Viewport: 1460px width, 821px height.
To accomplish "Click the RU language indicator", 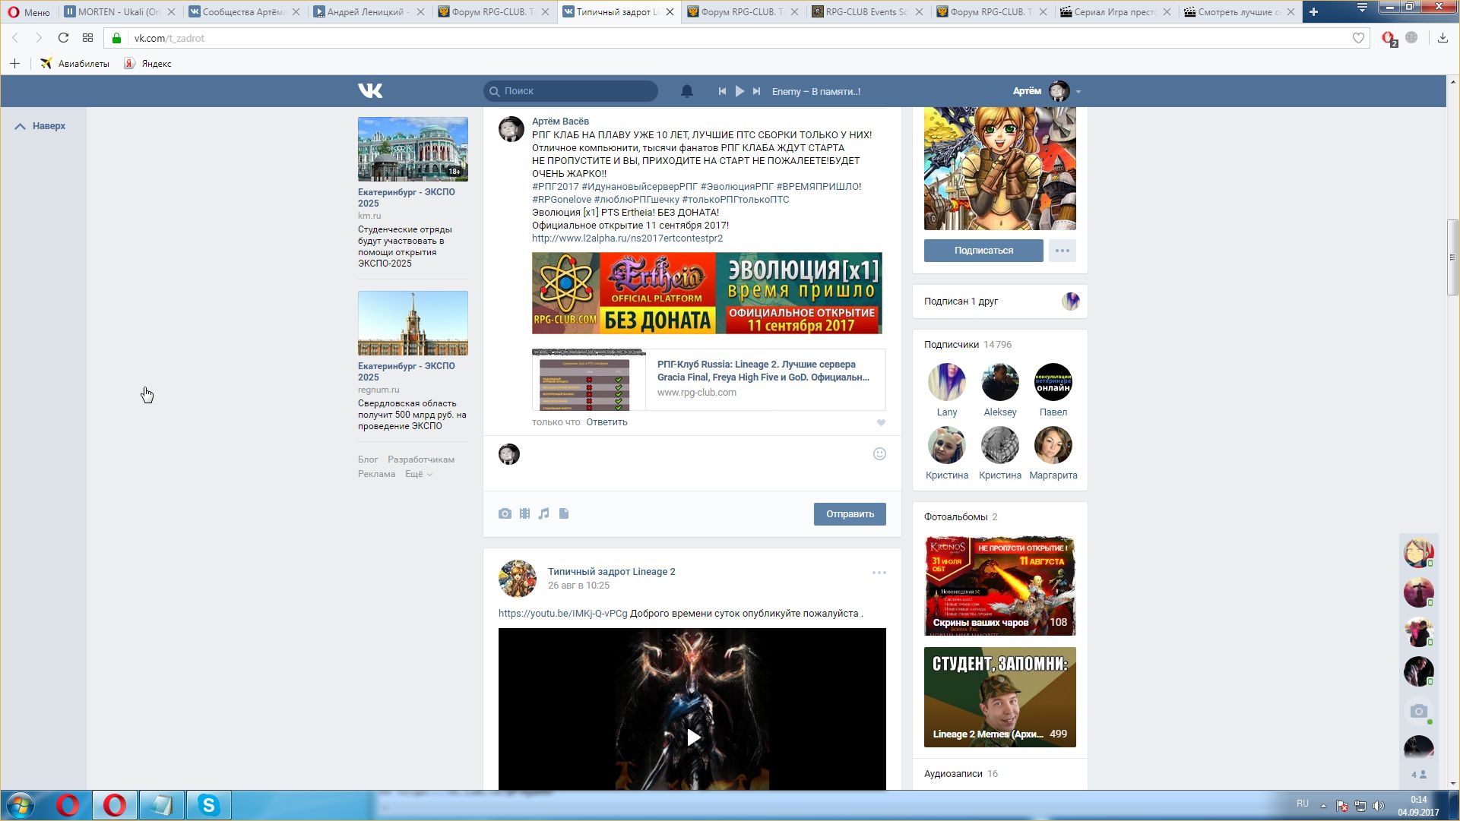I will 1302,804.
